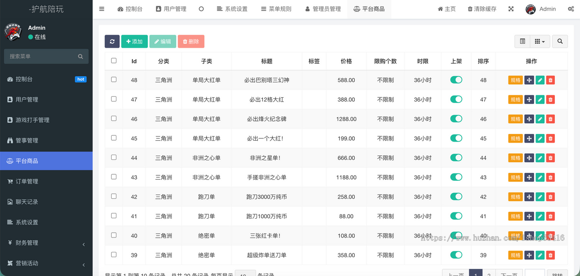This screenshot has width=580, height=276.
Task: Toggle the 上架 switch for row 47
Action: point(456,99)
